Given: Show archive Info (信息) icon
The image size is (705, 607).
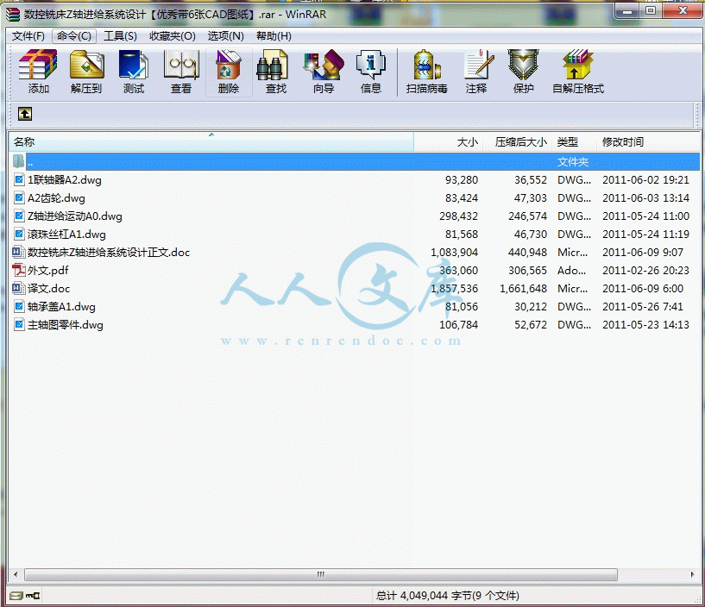Looking at the screenshot, I should pos(371,72).
